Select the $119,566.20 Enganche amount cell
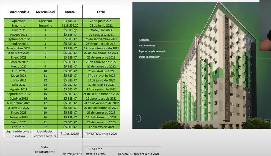This screenshot has width=271, height=156. click(70, 26)
